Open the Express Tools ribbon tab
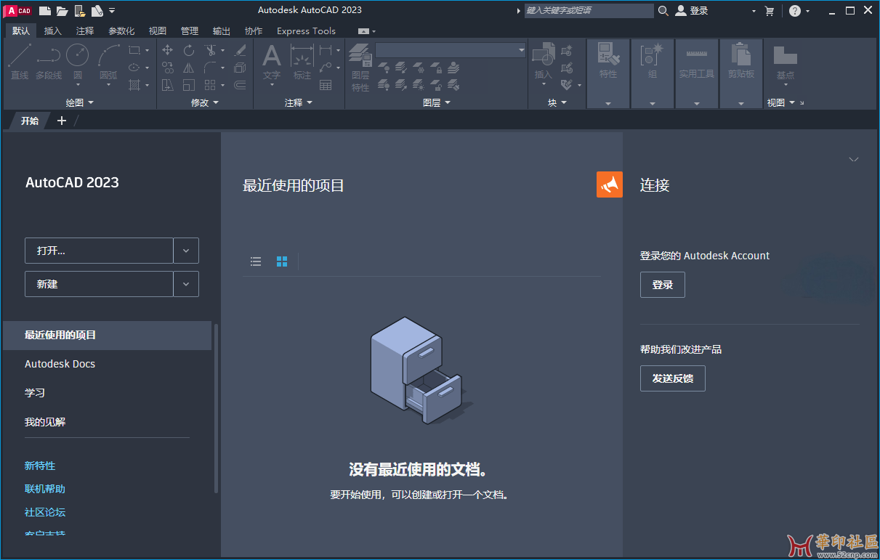Screen dimensions: 880x560 (306, 31)
